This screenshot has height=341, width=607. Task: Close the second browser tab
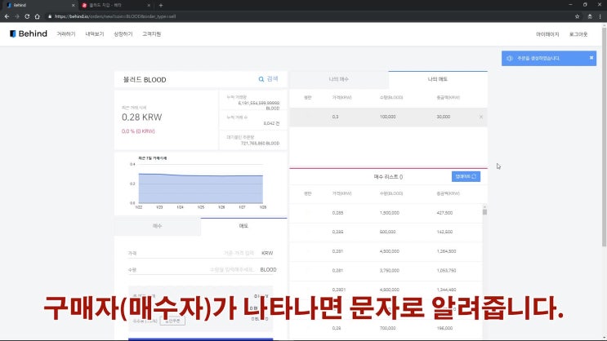149,6
